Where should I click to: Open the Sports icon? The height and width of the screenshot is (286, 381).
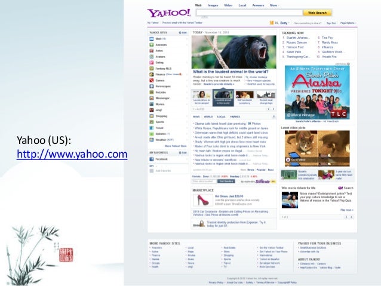coord(151,122)
